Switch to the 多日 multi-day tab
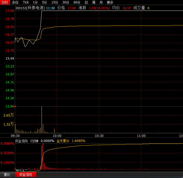The width and height of the screenshot is (183, 178). (15, 2)
